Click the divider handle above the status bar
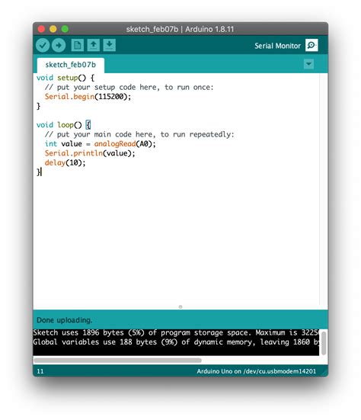 click(x=180, y=306)
